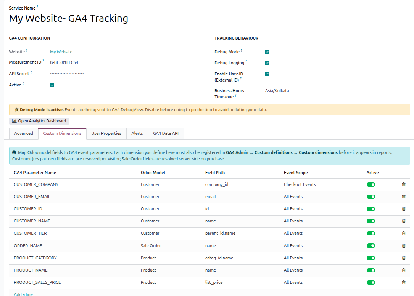Click the CUSTOMER_TIER parameter name cell
This screenshot has height=296, width=414.
(x=31, y=233)
